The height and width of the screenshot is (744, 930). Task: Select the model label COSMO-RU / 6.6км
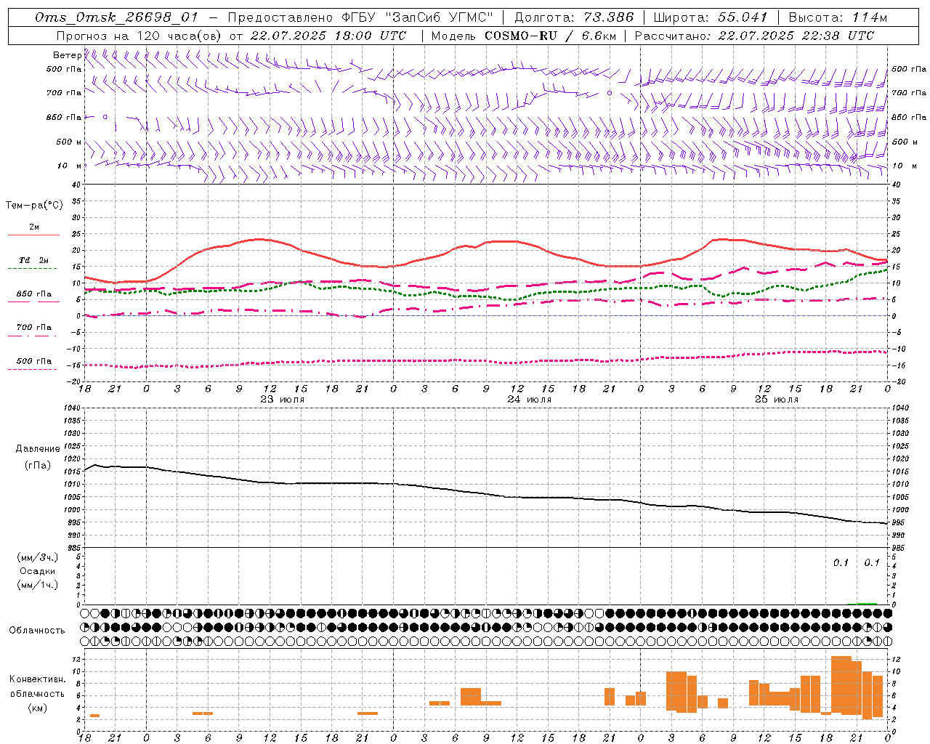tap(549, 36)
